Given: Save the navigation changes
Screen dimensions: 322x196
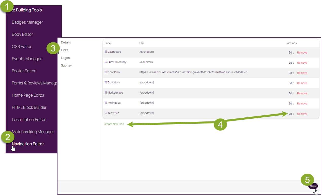Looking at the screenshot, I should (313, 186).
